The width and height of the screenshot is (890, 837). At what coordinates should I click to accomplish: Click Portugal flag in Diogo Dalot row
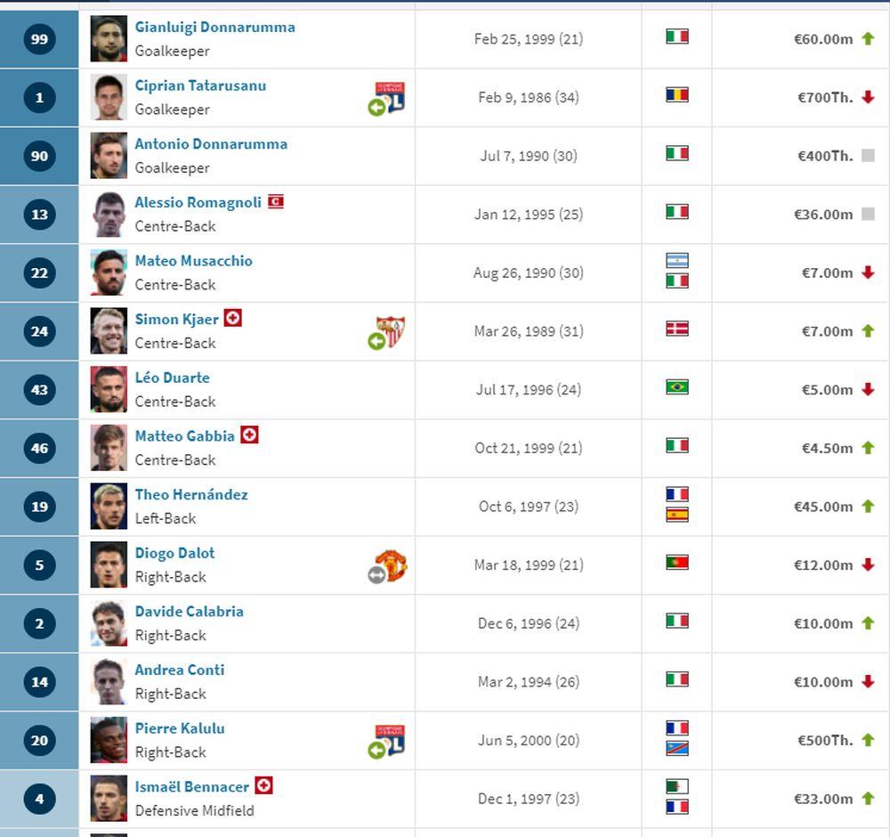click(x=677, y=563)
